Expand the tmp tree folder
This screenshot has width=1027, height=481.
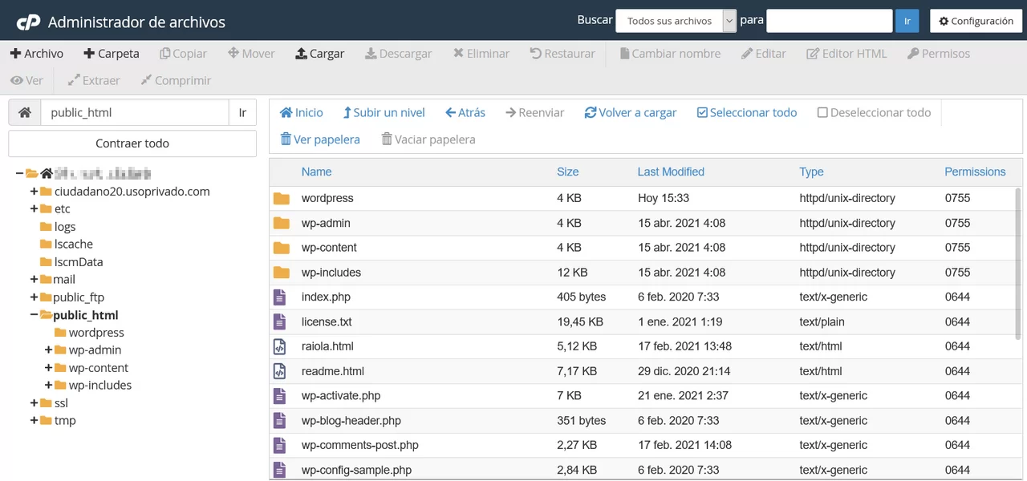coord(34,421)
